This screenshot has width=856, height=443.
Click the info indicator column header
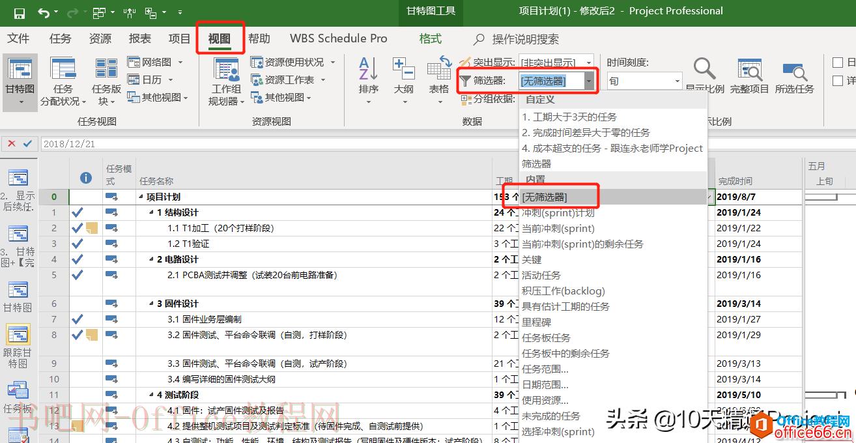point(86,177)
